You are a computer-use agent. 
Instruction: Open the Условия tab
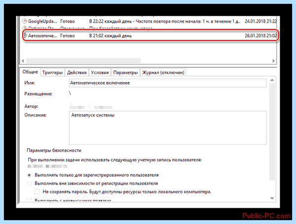click(100, 73)
